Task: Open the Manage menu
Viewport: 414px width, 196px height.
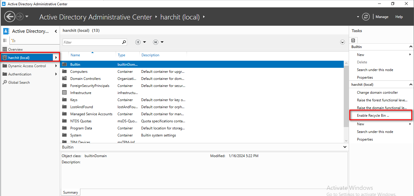Action: click(x=382, y=17)
